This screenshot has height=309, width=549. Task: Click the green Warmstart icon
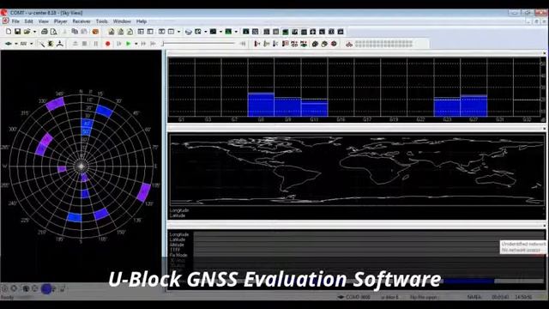tap(267, 44)
